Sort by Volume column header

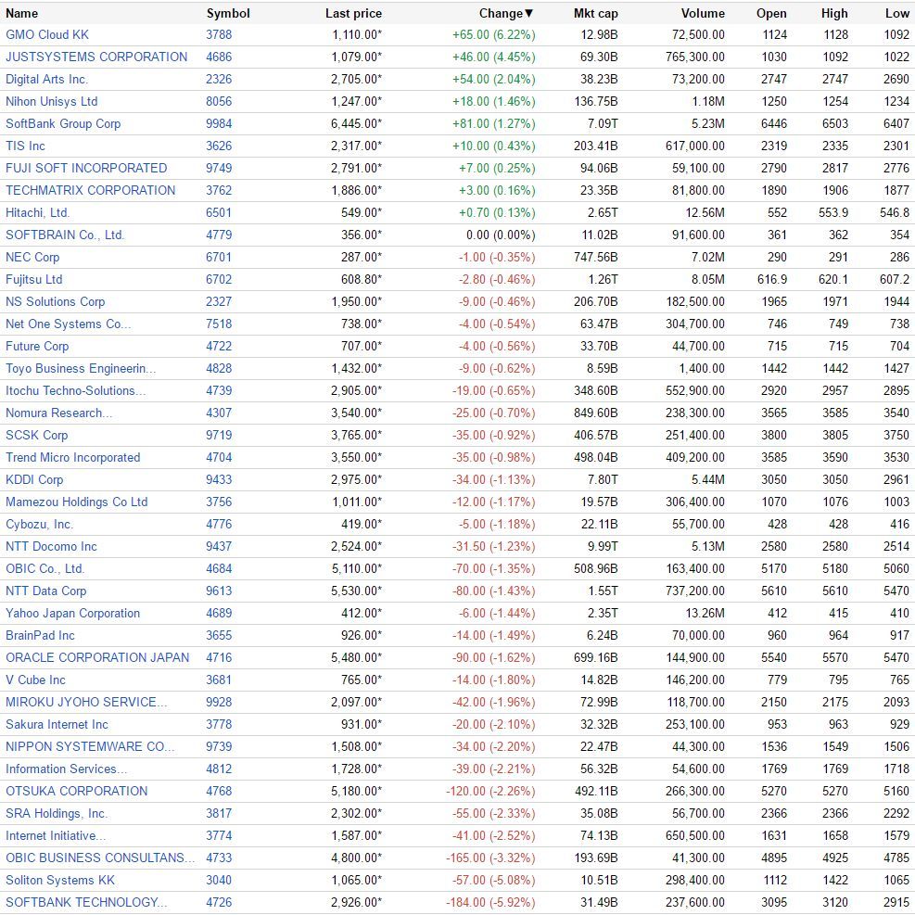coord(704,13)
